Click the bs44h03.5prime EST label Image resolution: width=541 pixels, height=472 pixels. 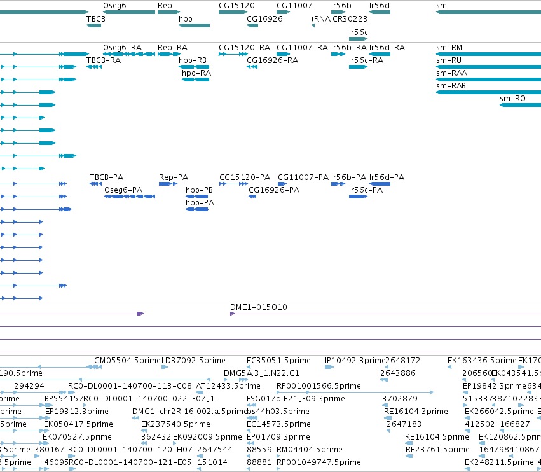(278, 411)
